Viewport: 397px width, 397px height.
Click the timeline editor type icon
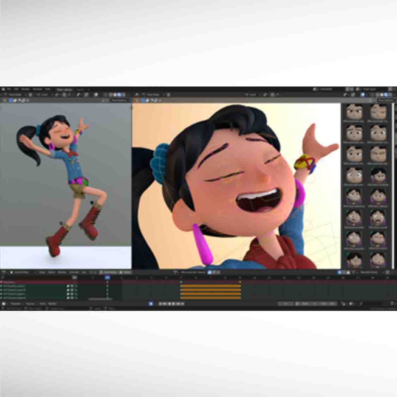coord(4,304)
